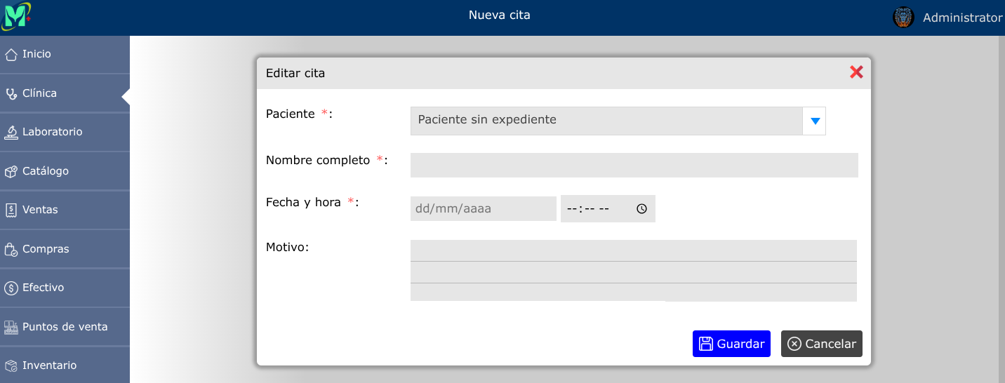Click the Editar cita dialog title
This screenshot has width=1005, height=383.
pyautogui.click(x=295, y=73)
